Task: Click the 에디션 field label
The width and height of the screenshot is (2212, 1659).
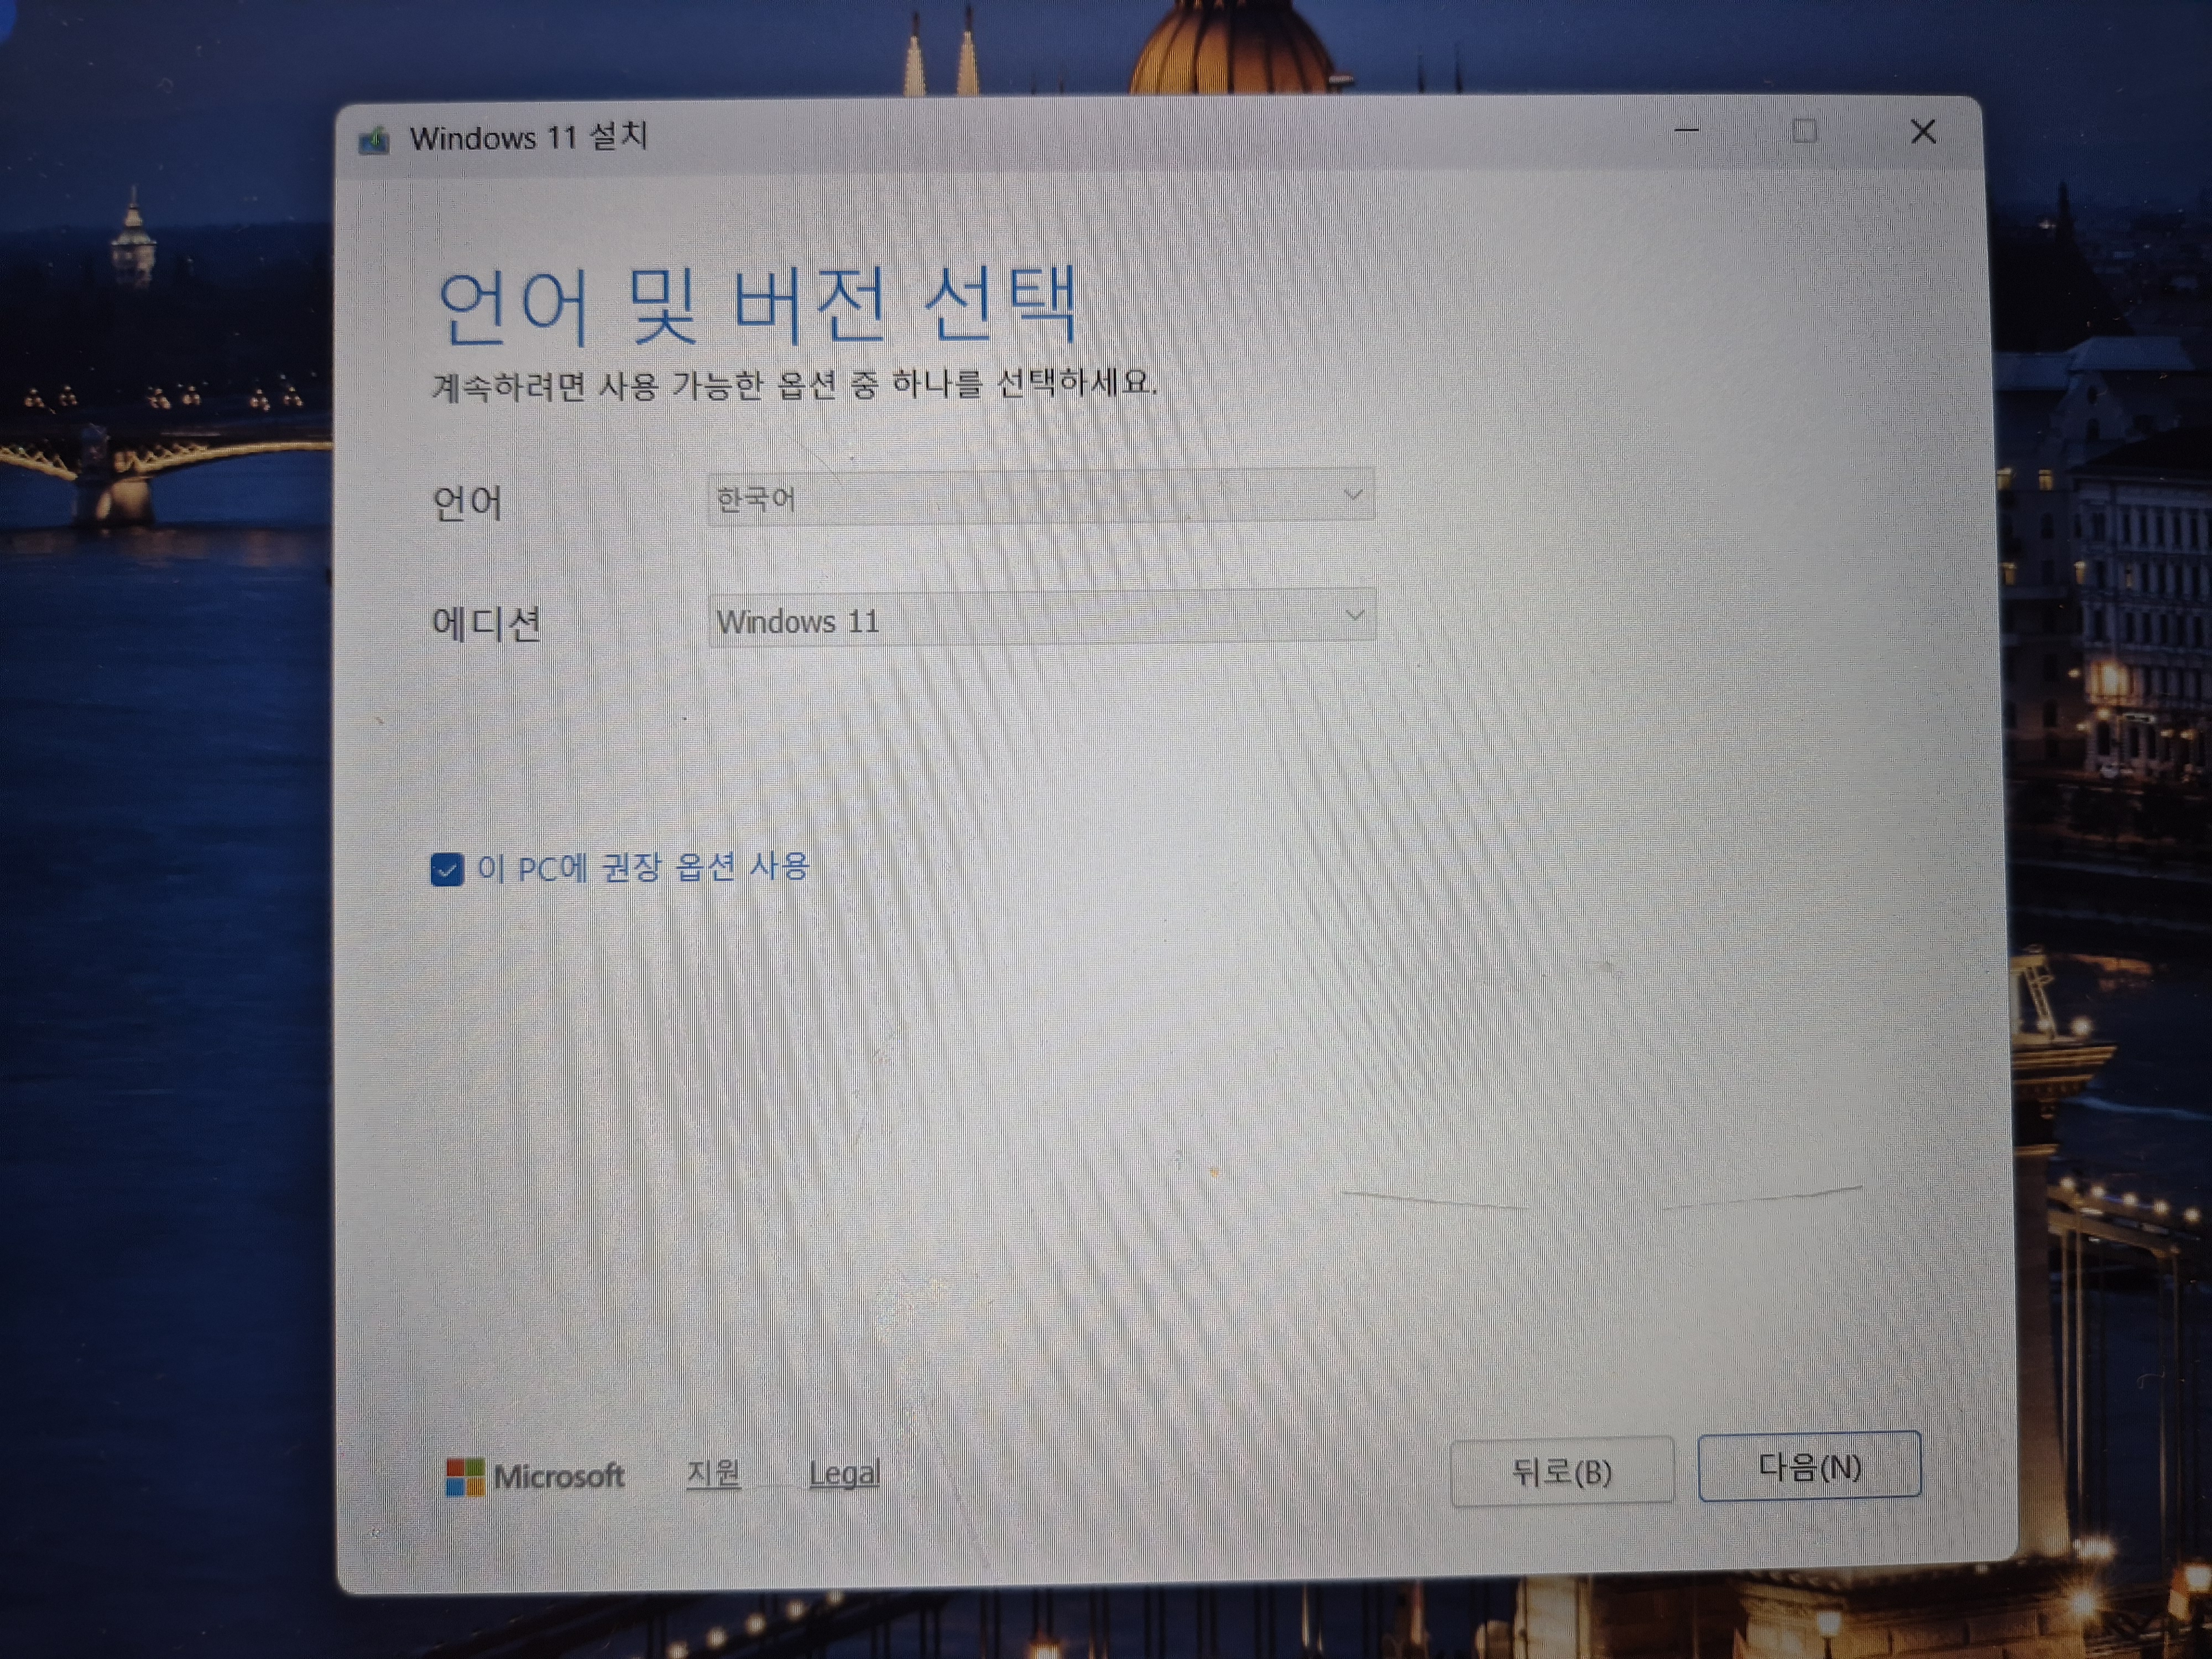Action: click(486, 624)
